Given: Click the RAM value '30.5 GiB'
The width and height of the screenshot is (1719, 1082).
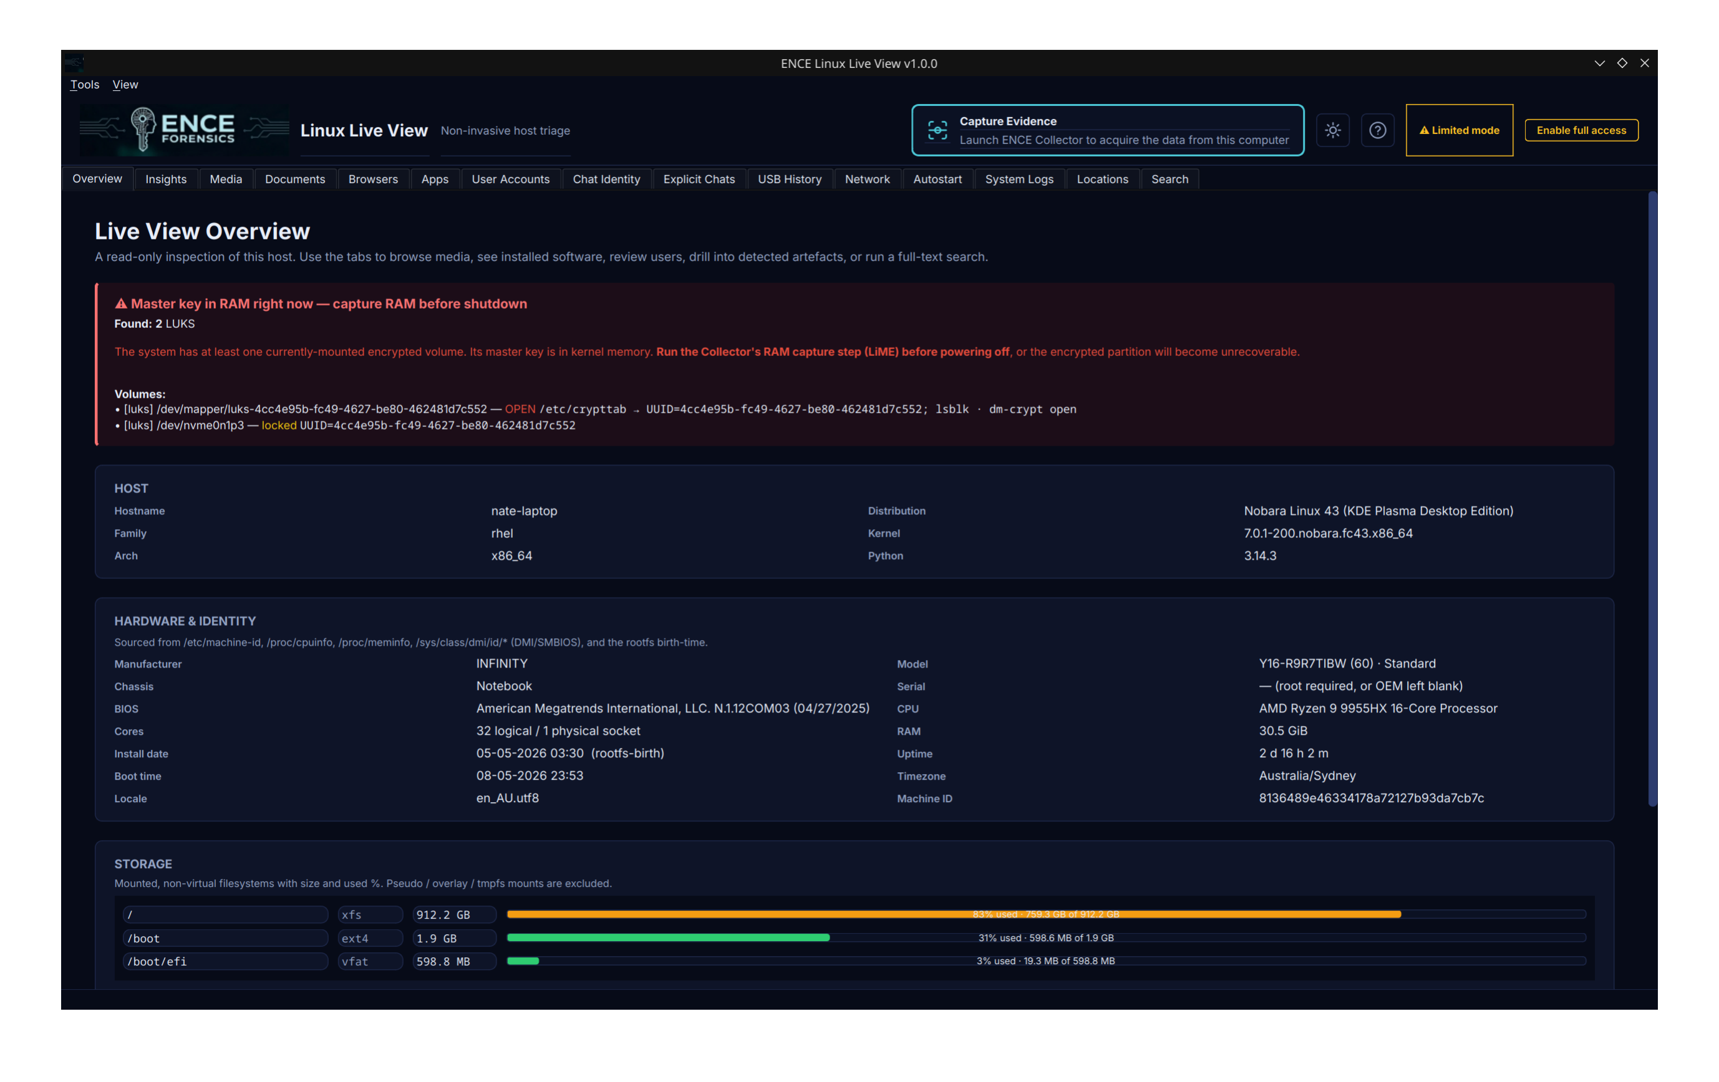Looking at the screenshot, I should [1283, 731].
